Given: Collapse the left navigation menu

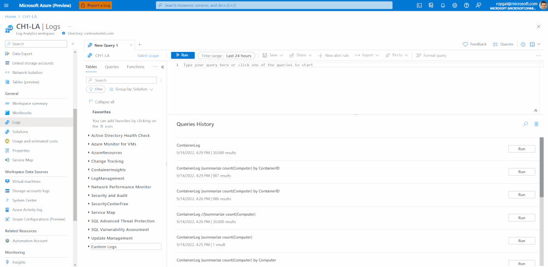Looking at the screenshot, I should (73, 44).
